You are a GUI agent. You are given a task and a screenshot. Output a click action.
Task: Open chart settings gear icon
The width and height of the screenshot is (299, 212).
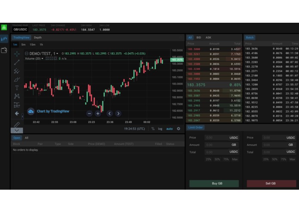pyautogui.click(x=179, y=129)
